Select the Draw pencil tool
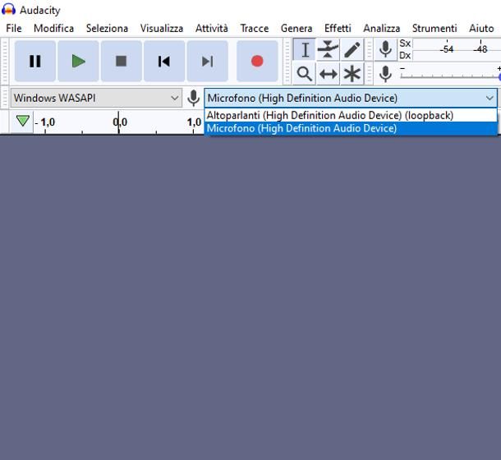 [x=352, y=49]
